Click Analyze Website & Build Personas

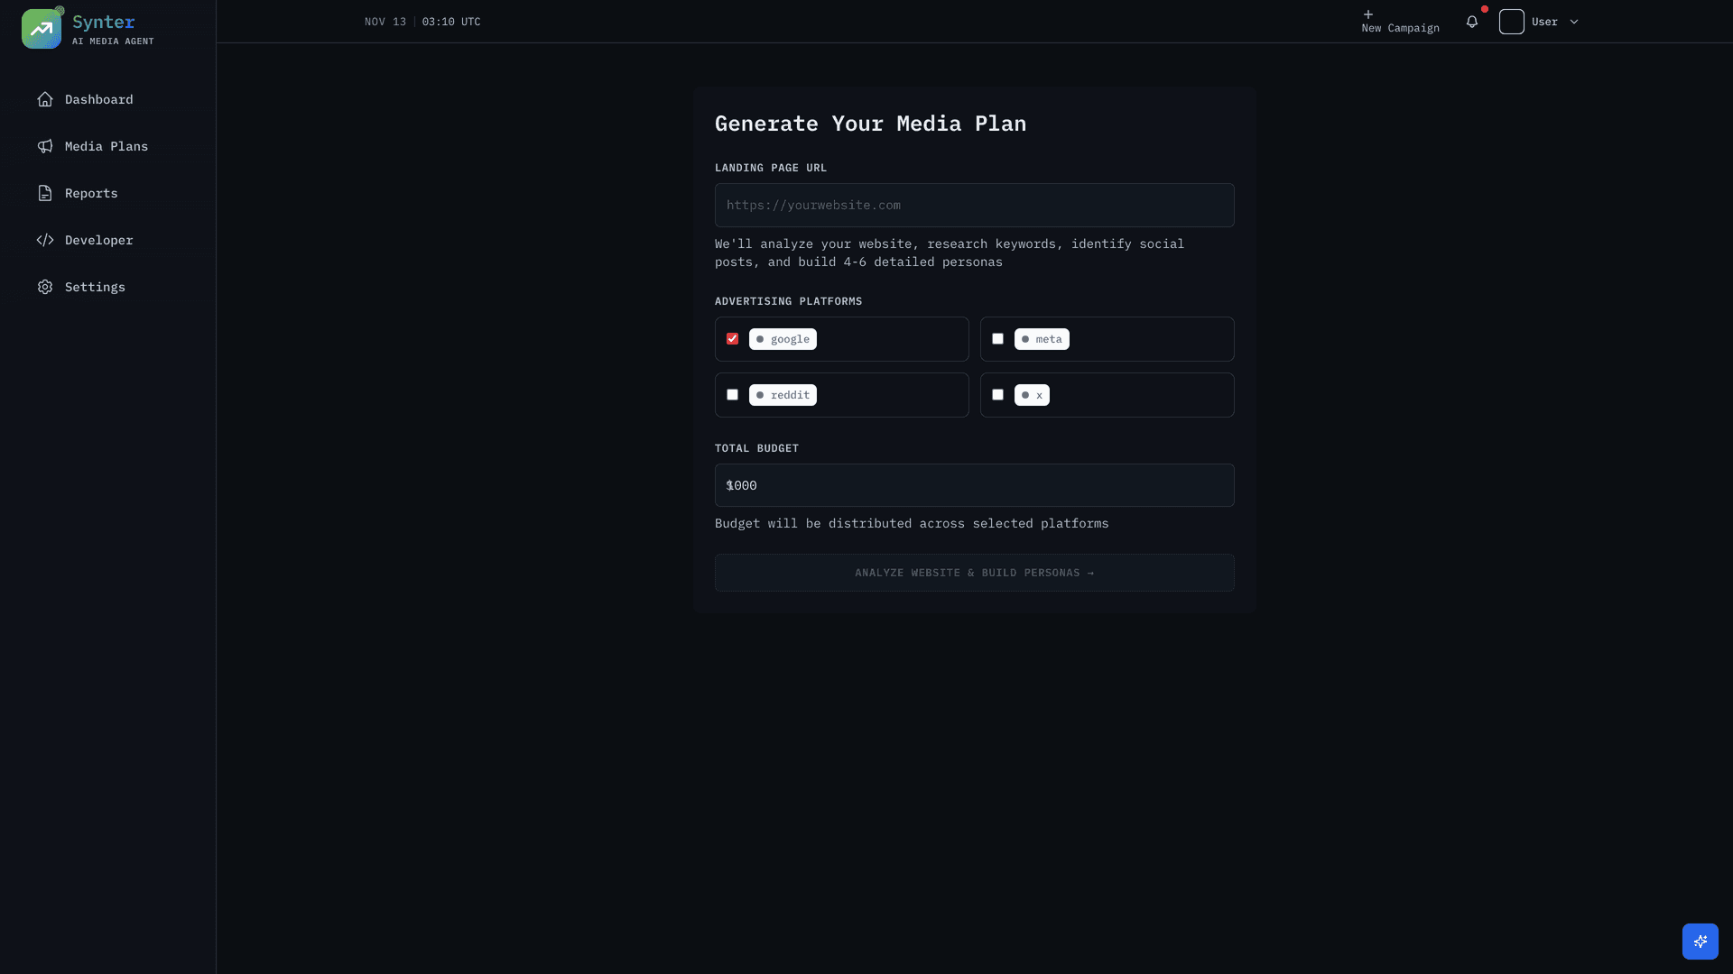coord(974,573)
